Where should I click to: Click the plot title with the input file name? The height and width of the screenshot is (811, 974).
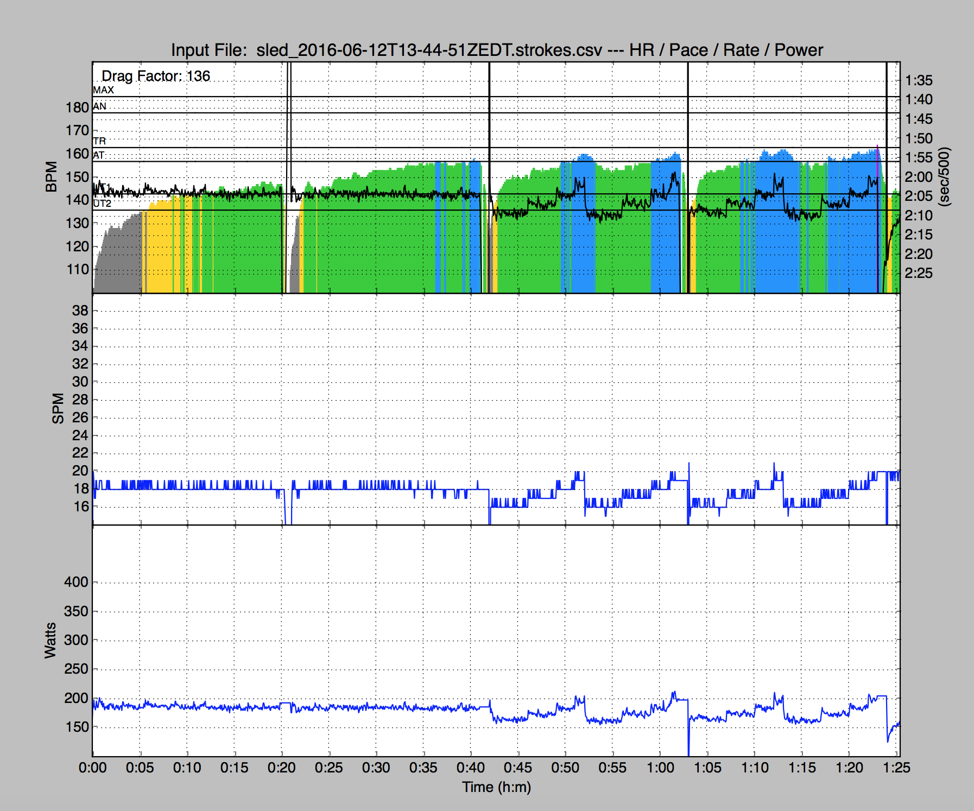(496, 50)
